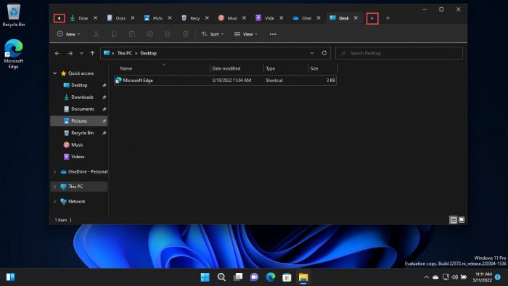Click This PC in address breadcrumb
This screenshot has width=508, height=286.
tap(124, 53)
